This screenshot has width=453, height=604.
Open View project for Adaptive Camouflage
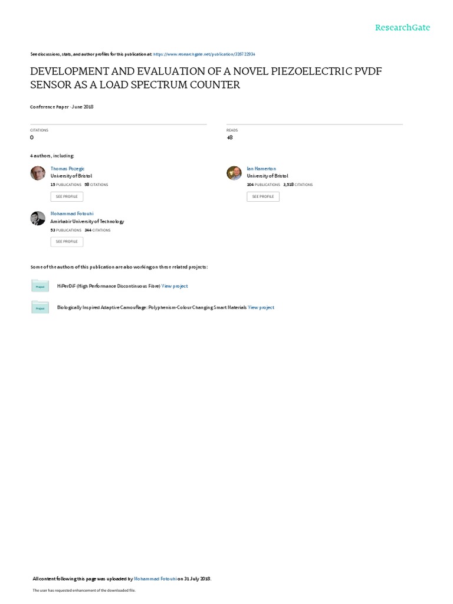[261, 307]
